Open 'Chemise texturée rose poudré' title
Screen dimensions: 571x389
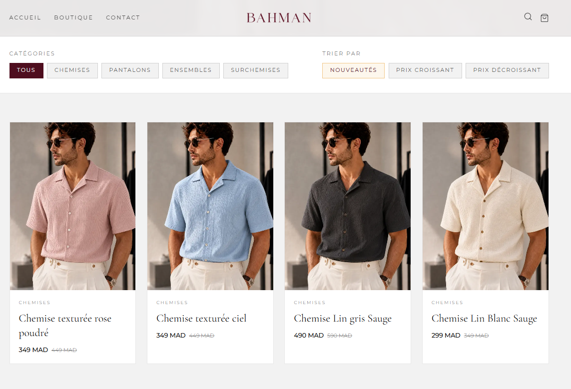tap(65, 326)
